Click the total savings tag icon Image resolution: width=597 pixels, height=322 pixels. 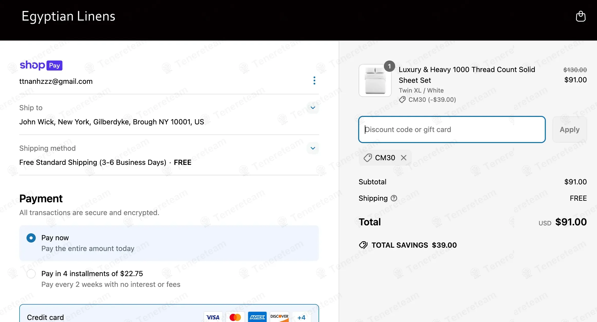tap(363, 245)
